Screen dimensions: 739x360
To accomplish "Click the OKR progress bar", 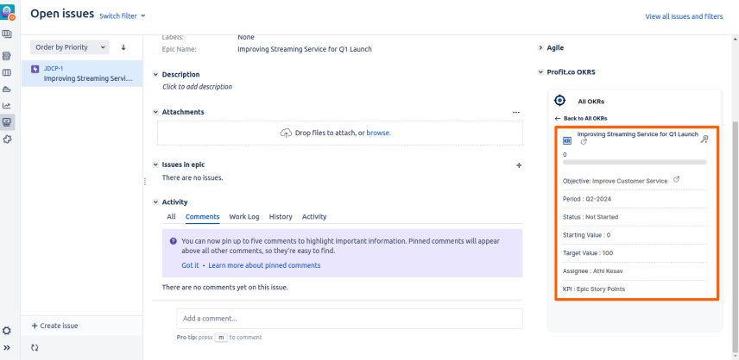I will click(635, 162).
